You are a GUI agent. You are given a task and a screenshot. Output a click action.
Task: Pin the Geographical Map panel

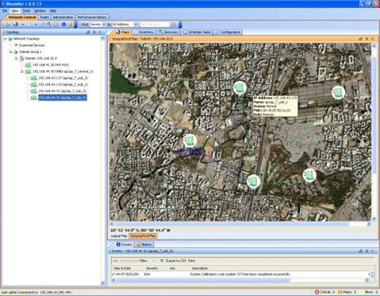click(x=367, y=39)
